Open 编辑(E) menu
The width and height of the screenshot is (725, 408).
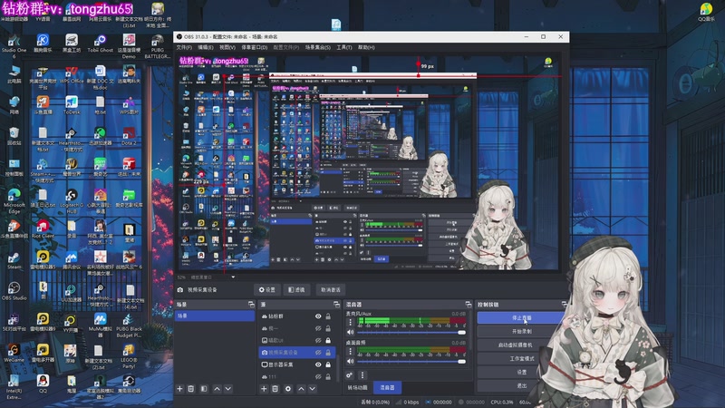point(206,48)
